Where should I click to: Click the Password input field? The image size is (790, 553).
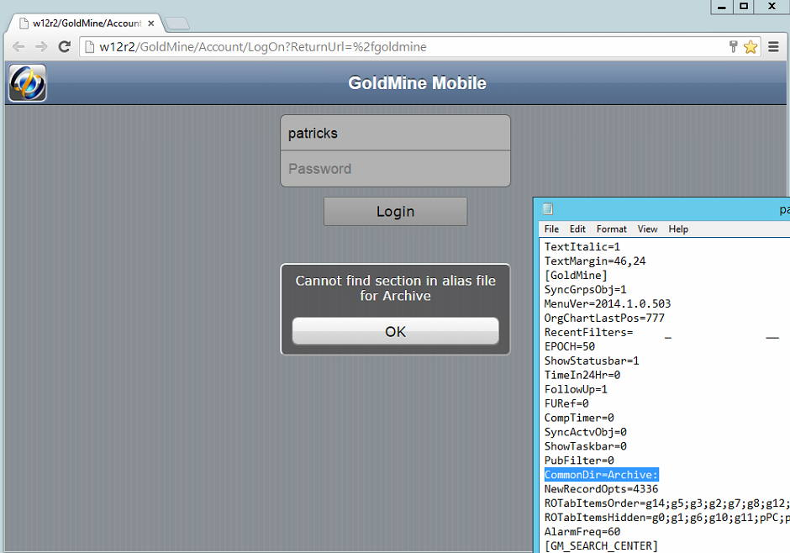tap(395, 169)
